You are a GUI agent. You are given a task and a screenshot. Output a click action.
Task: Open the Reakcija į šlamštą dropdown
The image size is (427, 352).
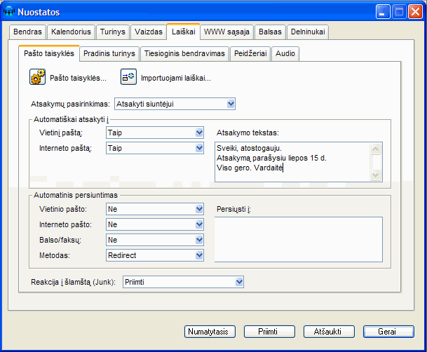tap(238, 282)
